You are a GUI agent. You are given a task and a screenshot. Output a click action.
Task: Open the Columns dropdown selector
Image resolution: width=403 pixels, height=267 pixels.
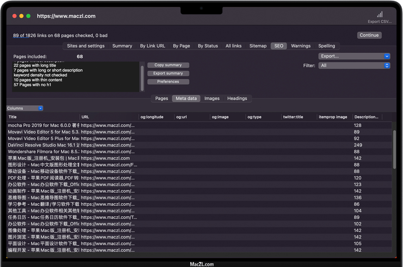point(25,108)
